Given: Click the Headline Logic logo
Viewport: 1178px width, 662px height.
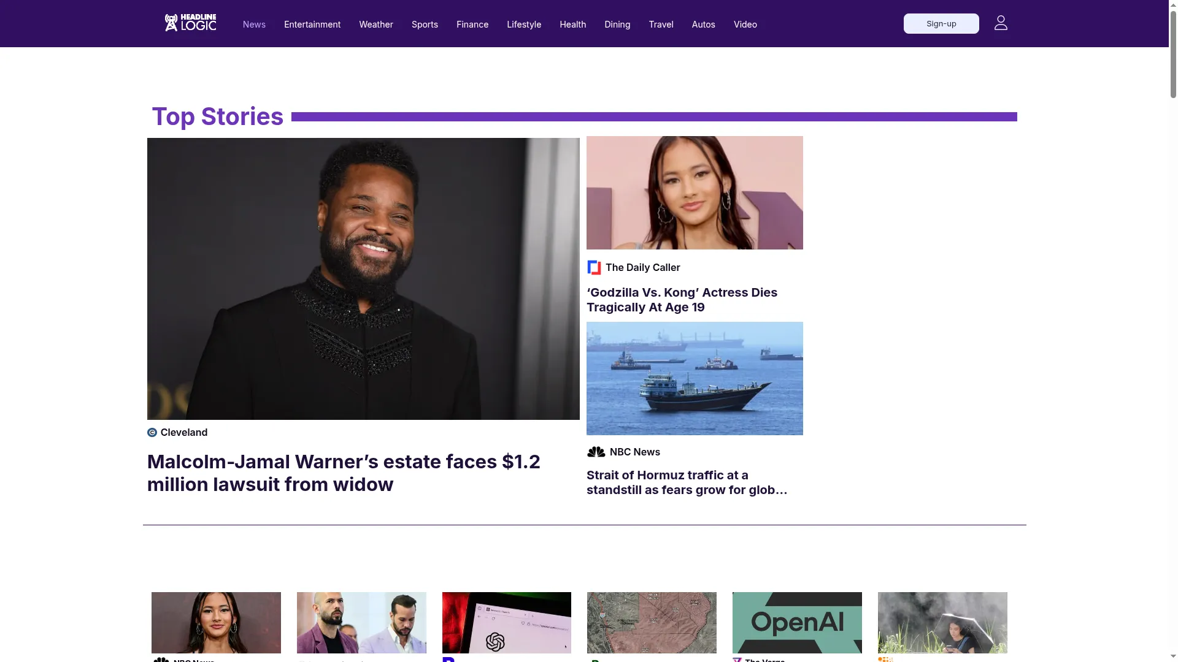Looking at the screenshot, I should coord(190,23).
